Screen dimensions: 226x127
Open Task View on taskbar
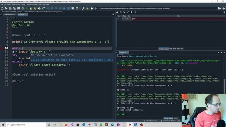[55, 125]
